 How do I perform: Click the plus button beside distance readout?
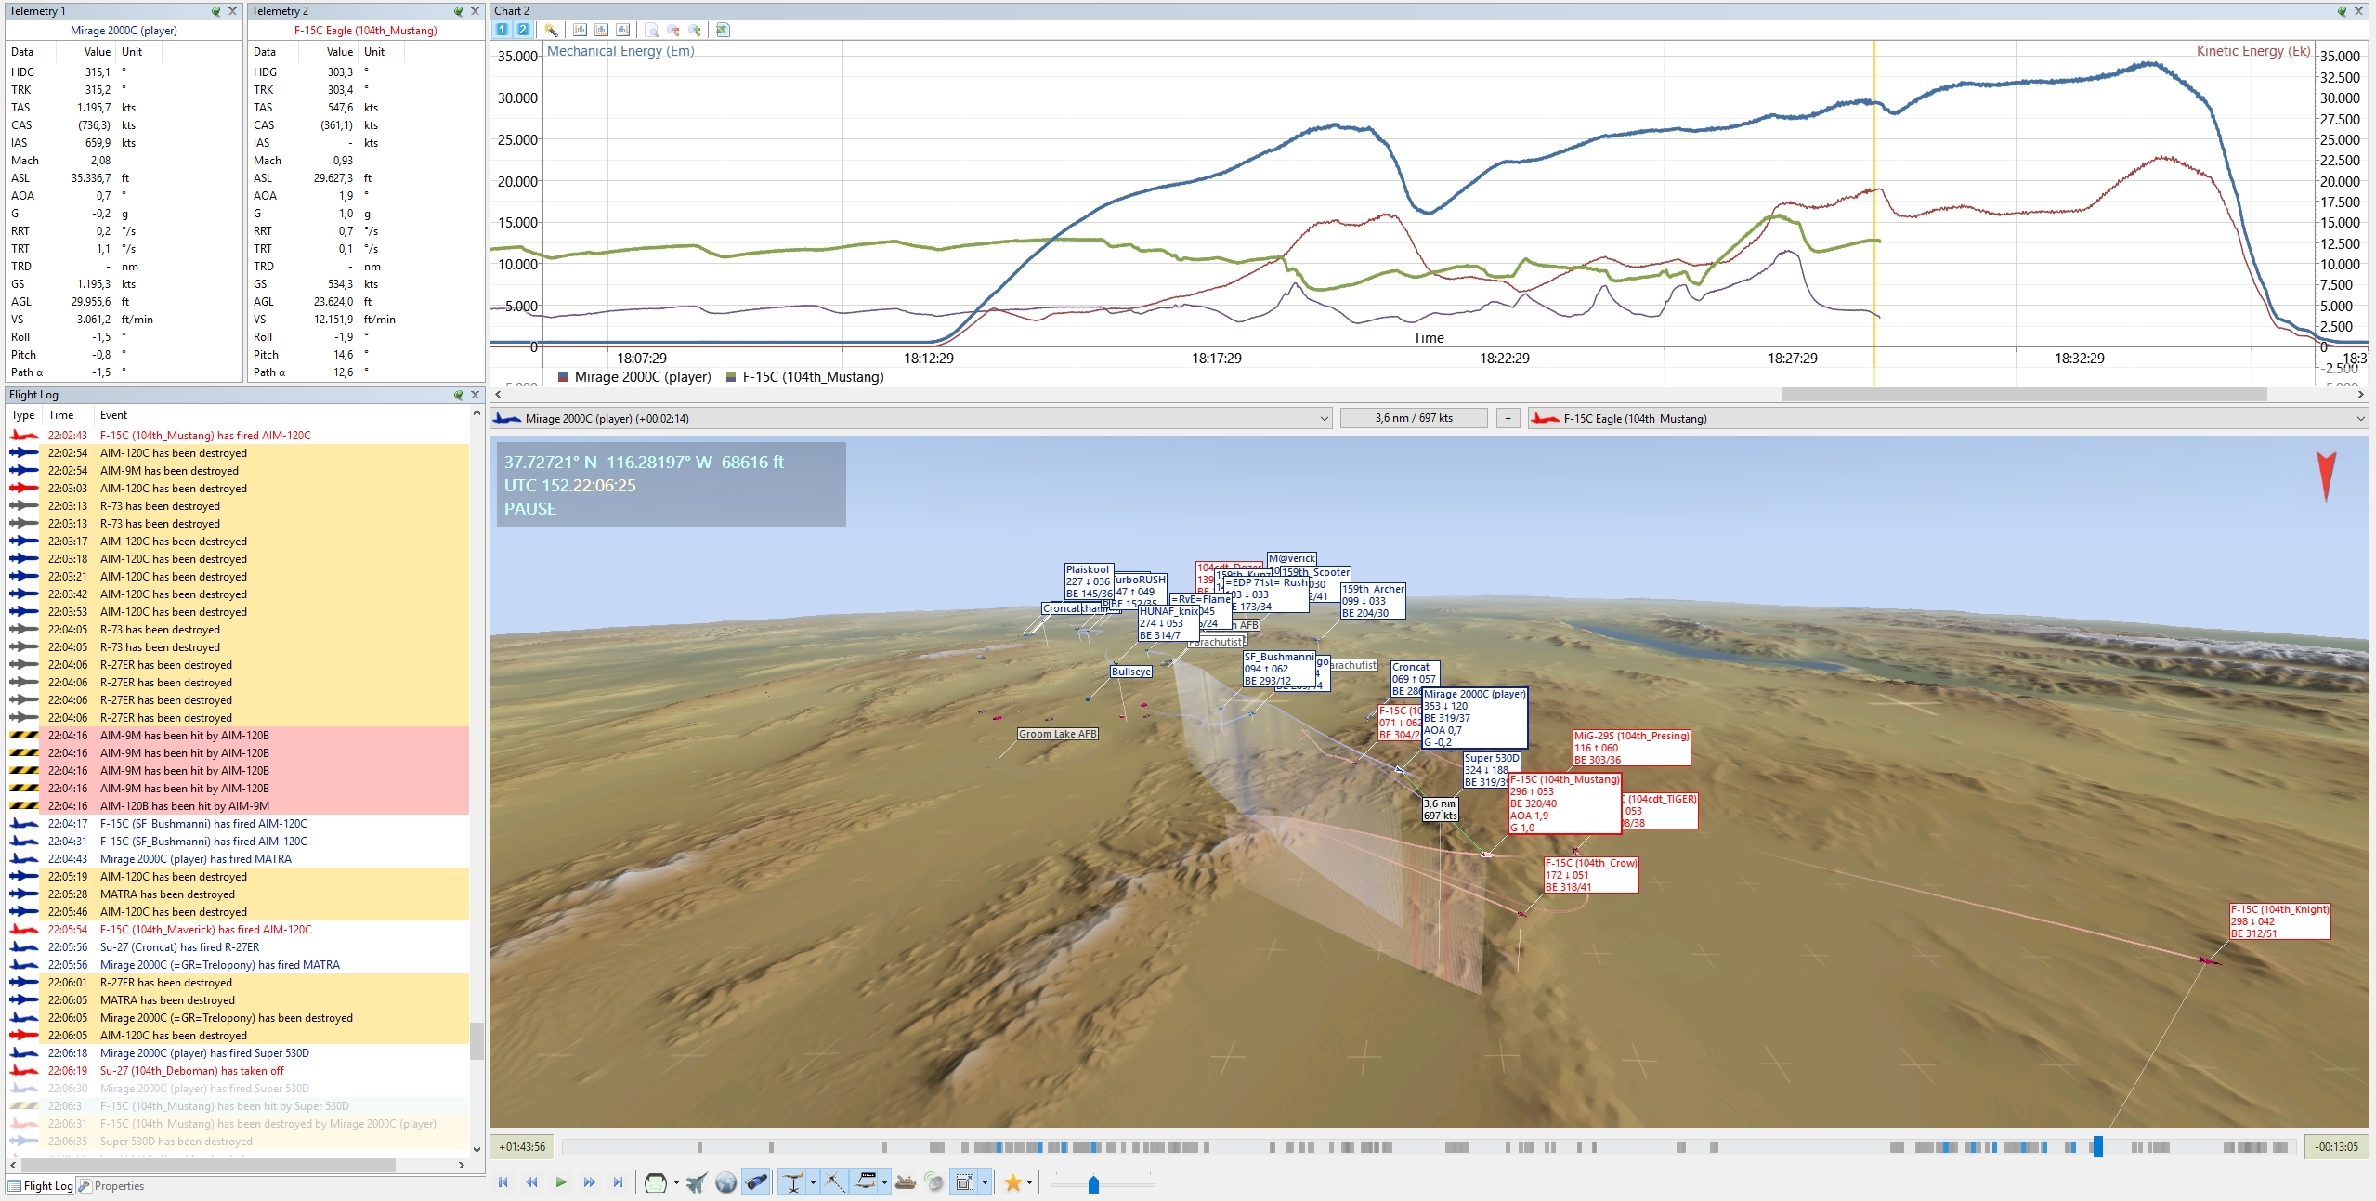1508,419
